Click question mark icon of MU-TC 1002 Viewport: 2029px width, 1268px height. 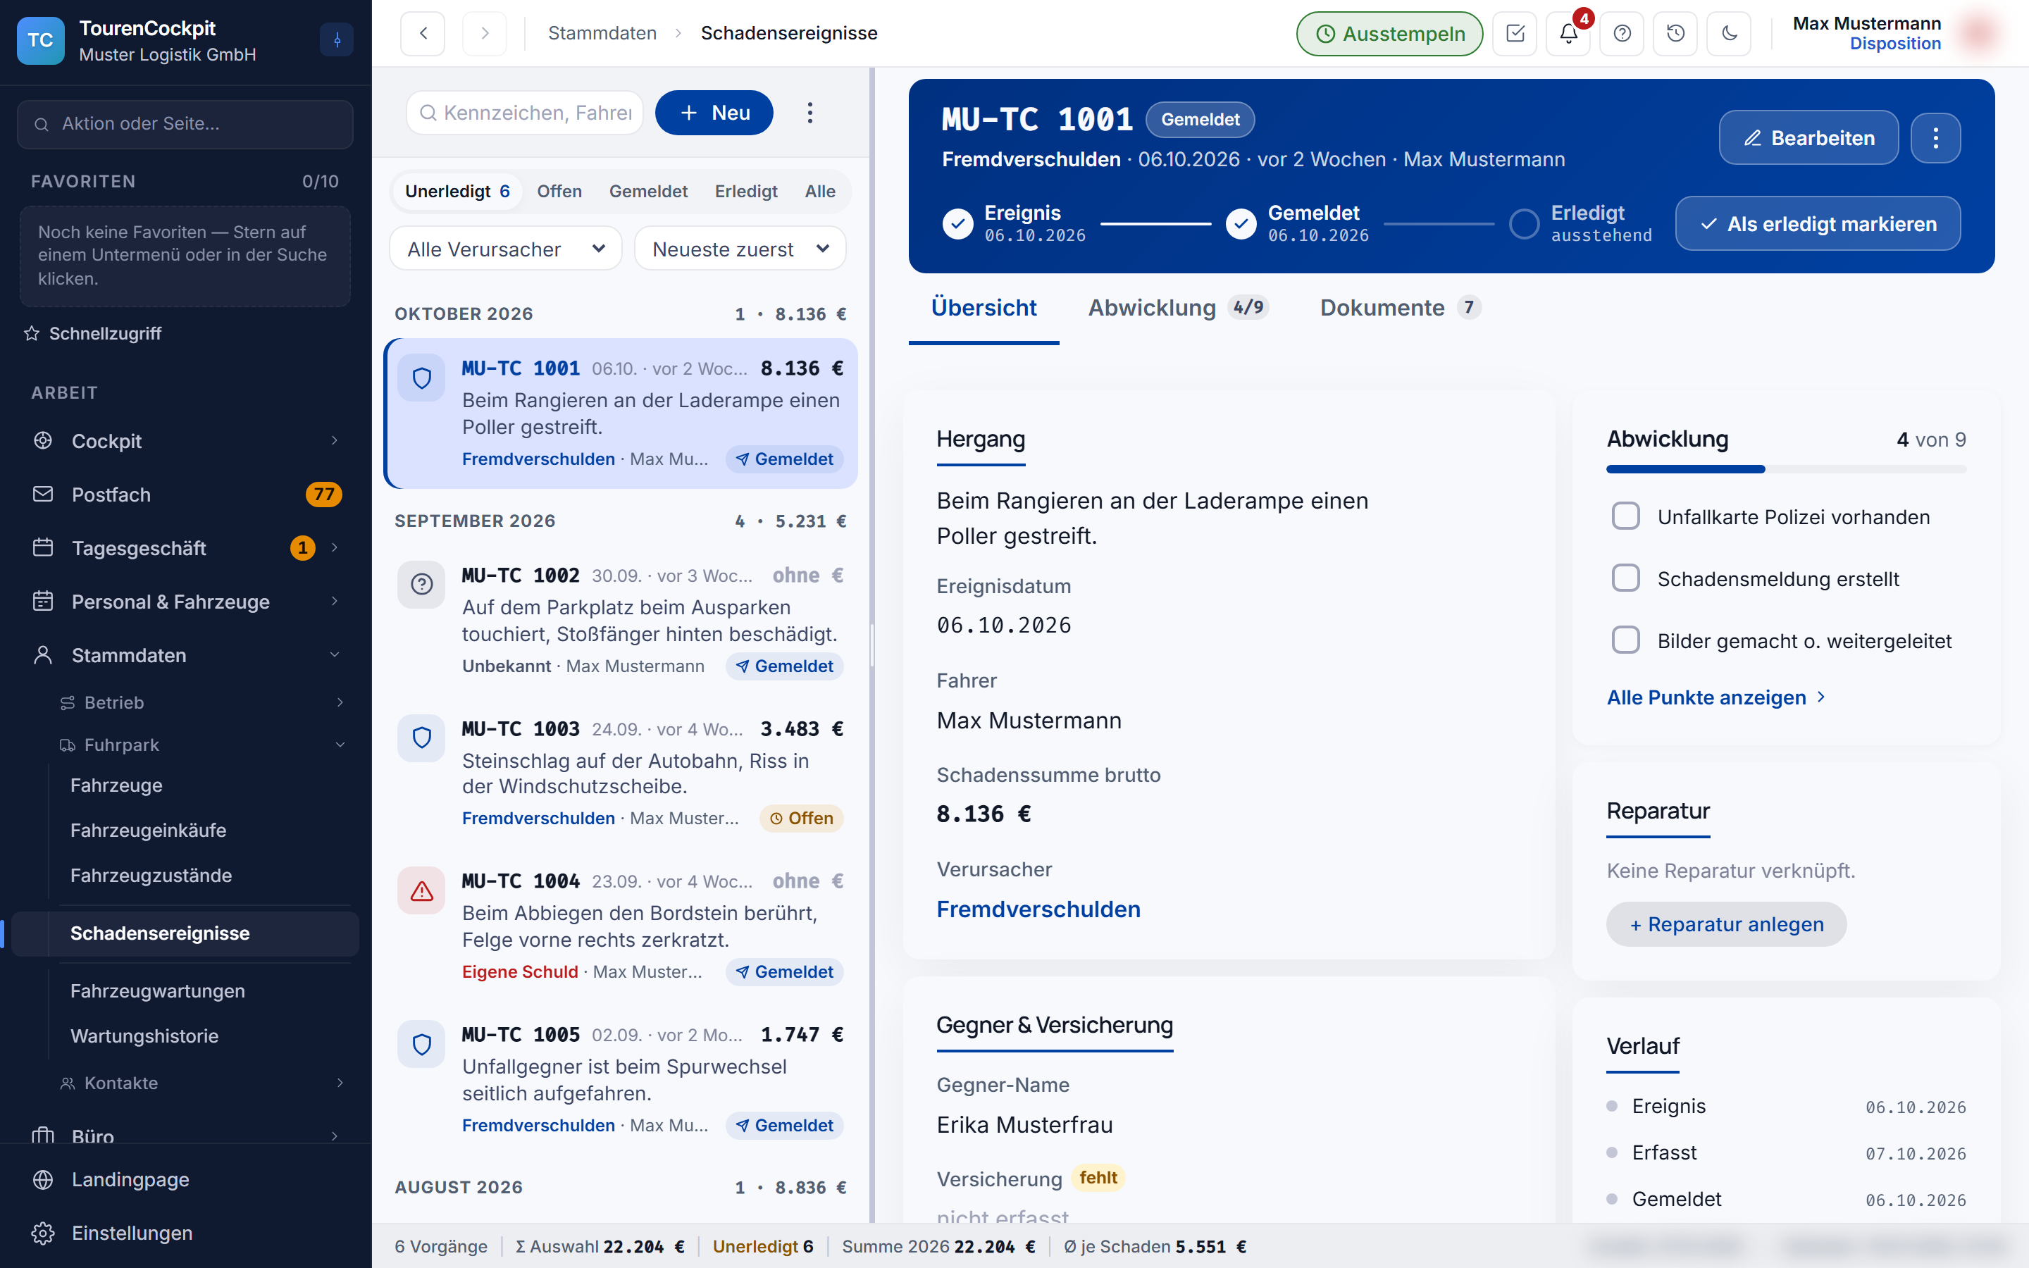point(421,585)
